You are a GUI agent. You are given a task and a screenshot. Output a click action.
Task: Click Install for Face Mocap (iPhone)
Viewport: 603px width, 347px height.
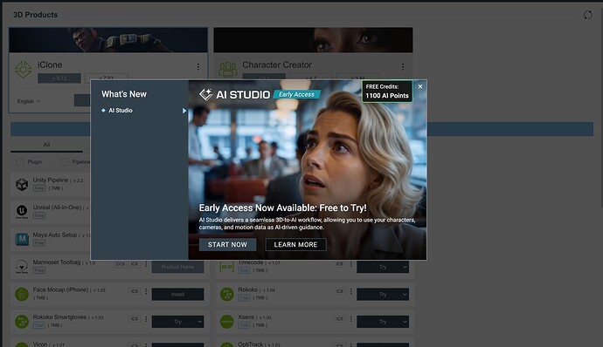tap(177, 294)
